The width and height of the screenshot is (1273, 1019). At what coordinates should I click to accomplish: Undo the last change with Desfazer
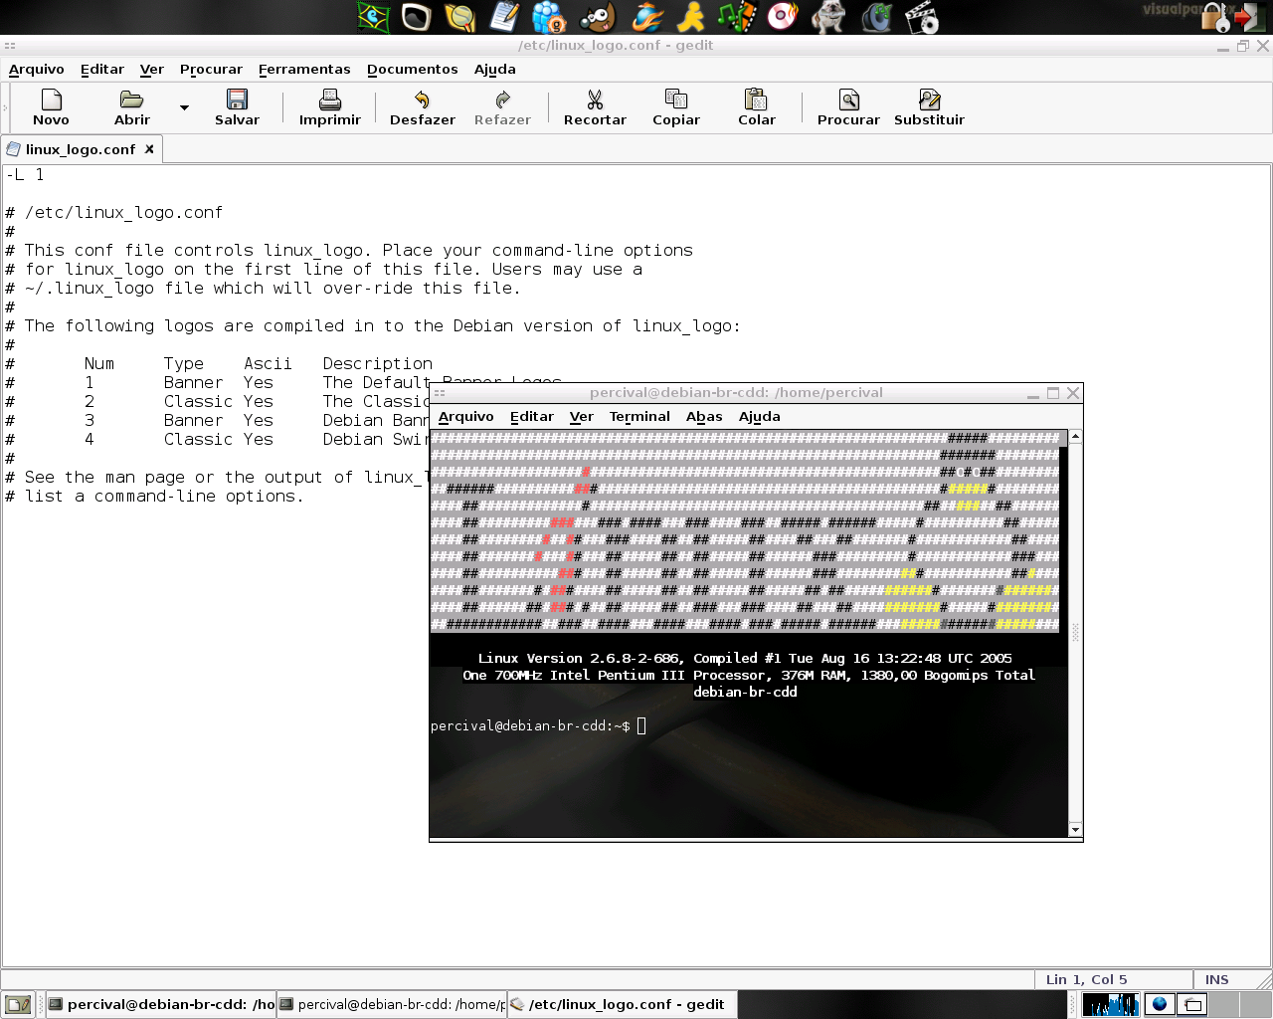(x=423, y=107)
